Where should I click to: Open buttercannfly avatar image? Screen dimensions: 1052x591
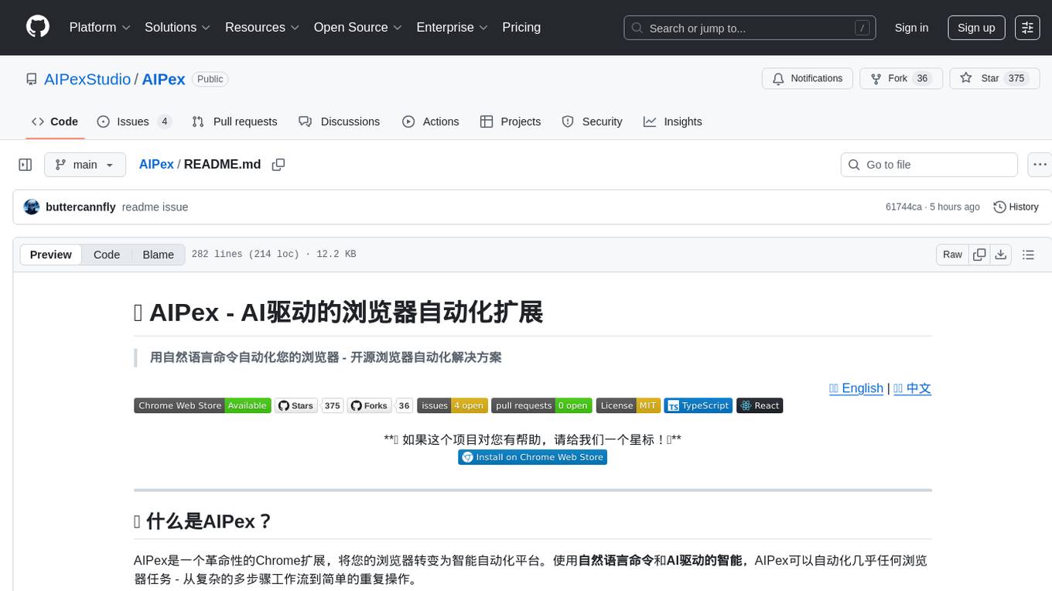pyautogui.click(x=32, y=207)
